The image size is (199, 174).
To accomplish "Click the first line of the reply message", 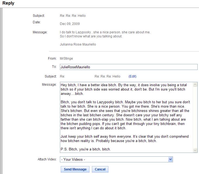I will [x=124, y=85].
